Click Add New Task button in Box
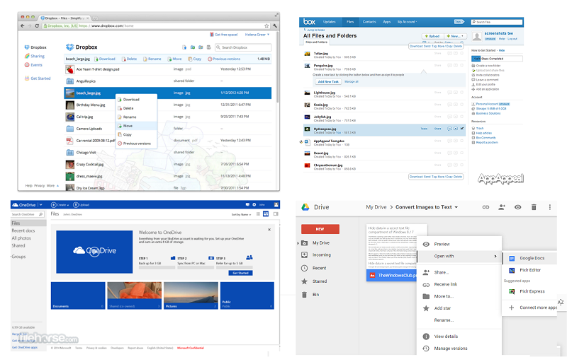The width and height of the screenshot is (567, 357). pyautogui.click(x=328, y=81)
